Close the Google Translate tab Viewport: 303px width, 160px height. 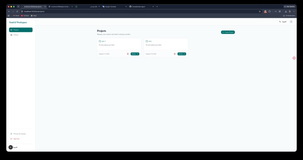[126, 6]
